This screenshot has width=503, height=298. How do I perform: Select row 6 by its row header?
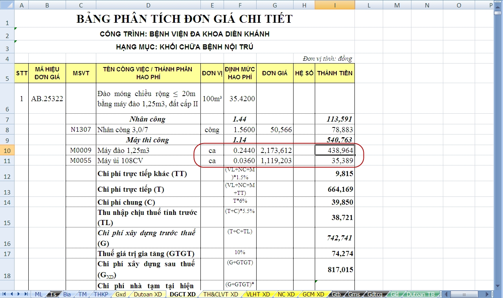click(7, 98)
